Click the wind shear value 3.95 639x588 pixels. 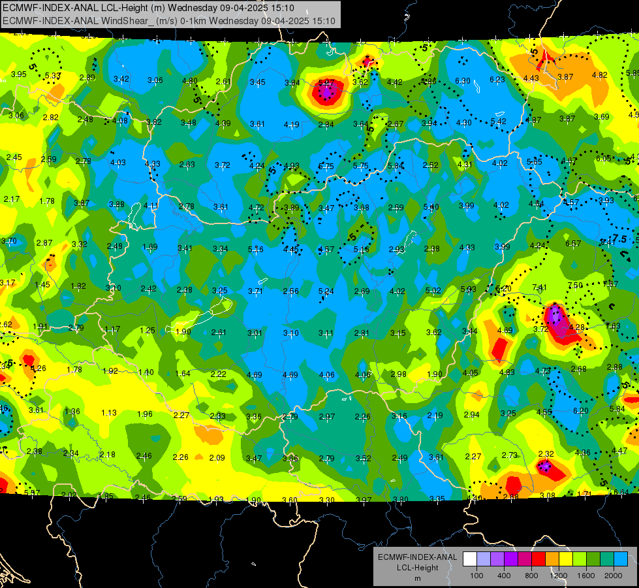point(19,74)
